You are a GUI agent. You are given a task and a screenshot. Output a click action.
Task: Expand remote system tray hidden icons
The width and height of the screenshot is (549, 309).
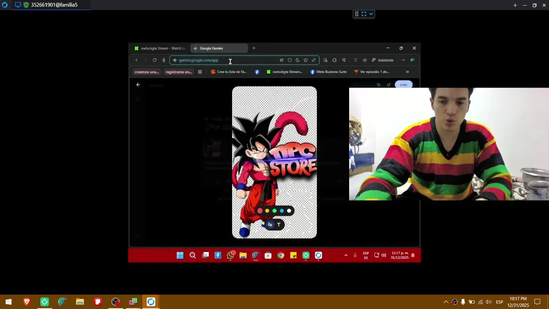(x=346, y=255)
